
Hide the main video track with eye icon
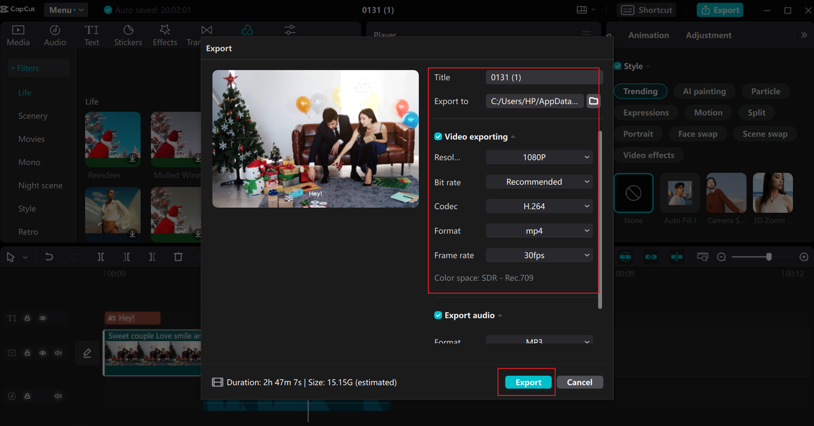tap(43, 353)
